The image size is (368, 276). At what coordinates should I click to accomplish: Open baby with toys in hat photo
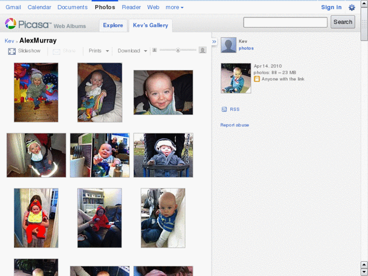(36, 92)
